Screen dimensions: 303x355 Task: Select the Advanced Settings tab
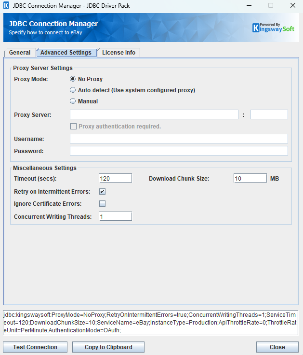pyautogui.click(x=66, y=53)
